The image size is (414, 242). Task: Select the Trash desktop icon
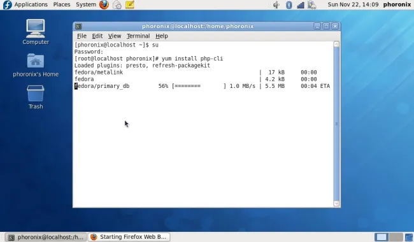click(36, 97)
